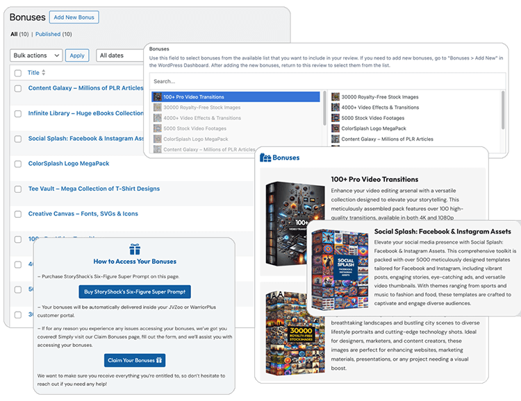Click greyed 30000 Royalty-Free thumbnail in available list
Screen dimensions: 521x401
tap(158, 108)
